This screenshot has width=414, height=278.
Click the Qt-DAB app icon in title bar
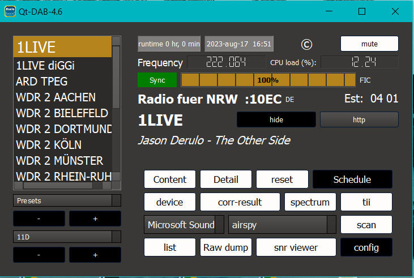[x=10, y=11]
